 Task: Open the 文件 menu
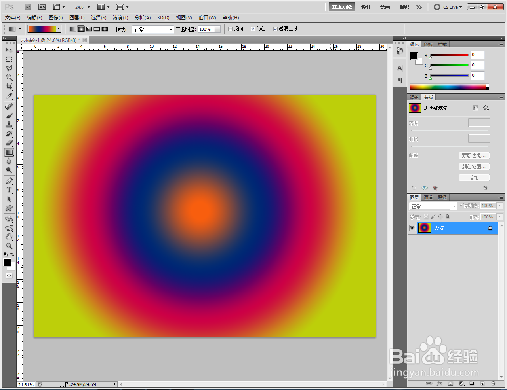click(x=13, y=18)
